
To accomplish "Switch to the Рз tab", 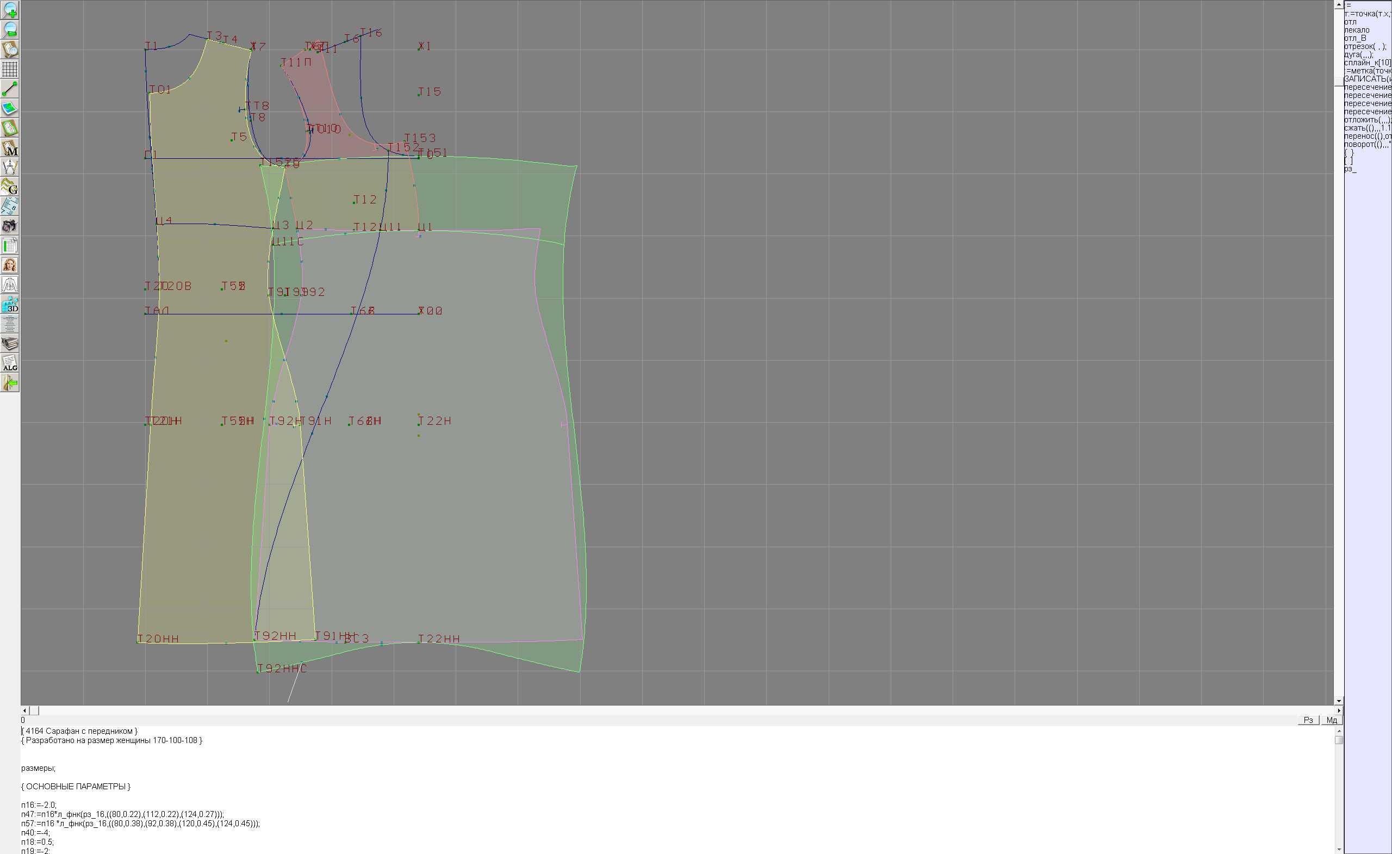I will pos(1308,720).
